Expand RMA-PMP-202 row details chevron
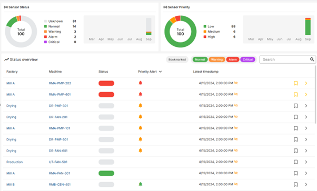 click(x=306, y=83)
